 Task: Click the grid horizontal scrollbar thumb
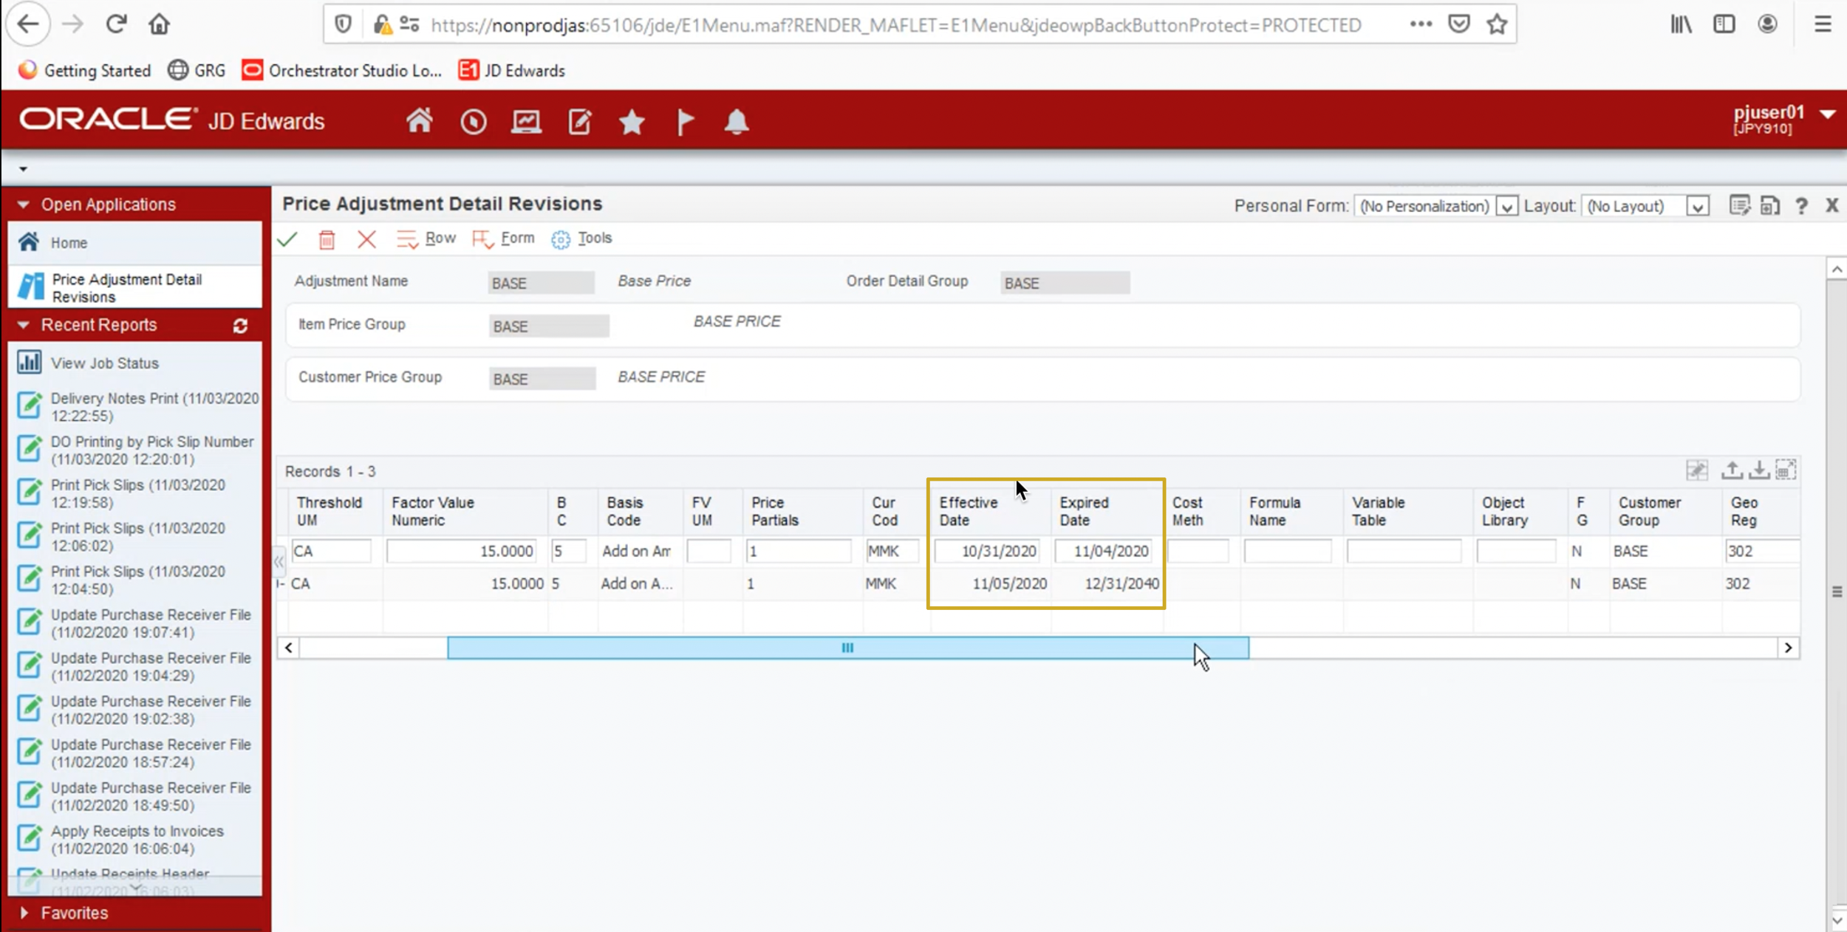(847, 648)
